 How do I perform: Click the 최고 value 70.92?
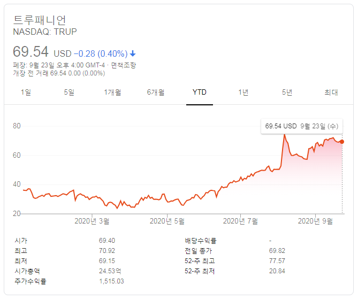click(x=107, y=251)
